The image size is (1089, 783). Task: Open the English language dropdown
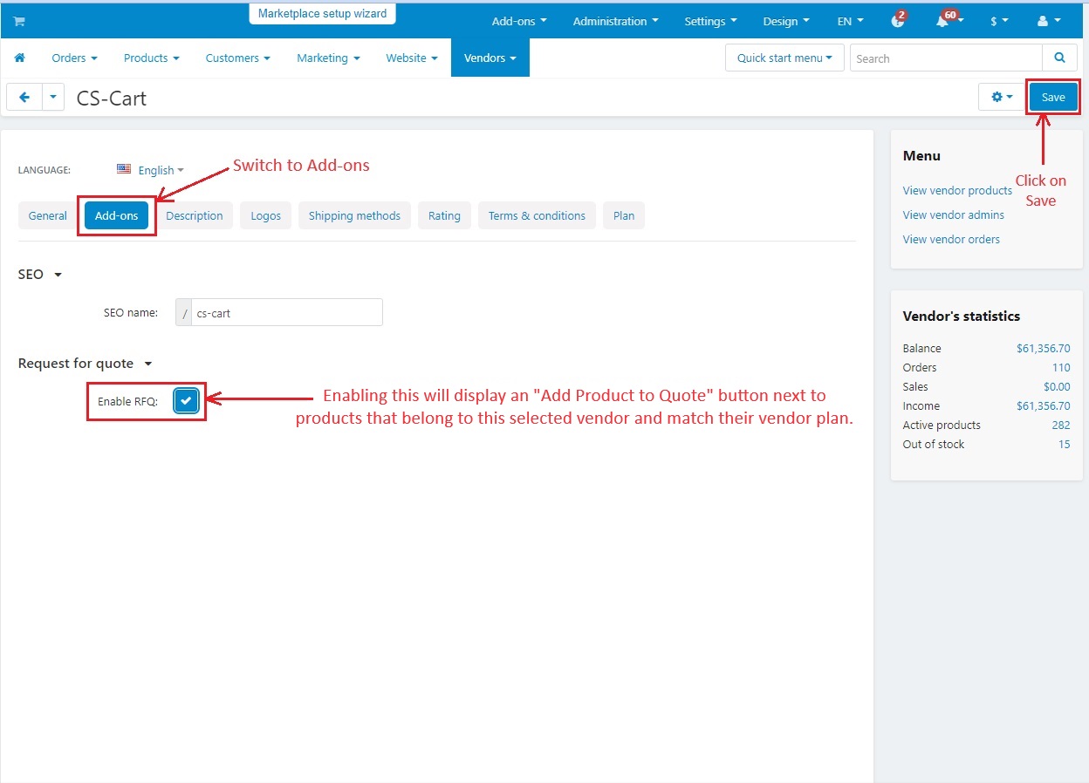point(154,170)
